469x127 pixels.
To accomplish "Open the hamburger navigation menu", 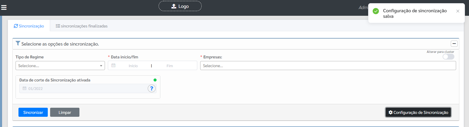I will point(4,8).
